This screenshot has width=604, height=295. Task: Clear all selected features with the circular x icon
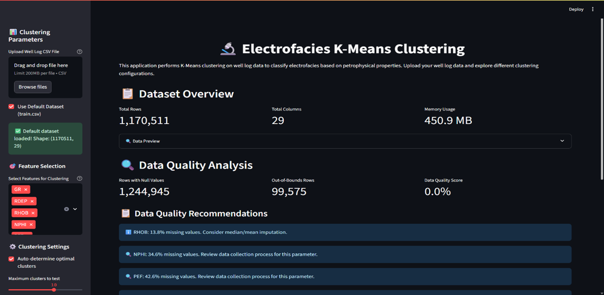[x=67, y=209]
